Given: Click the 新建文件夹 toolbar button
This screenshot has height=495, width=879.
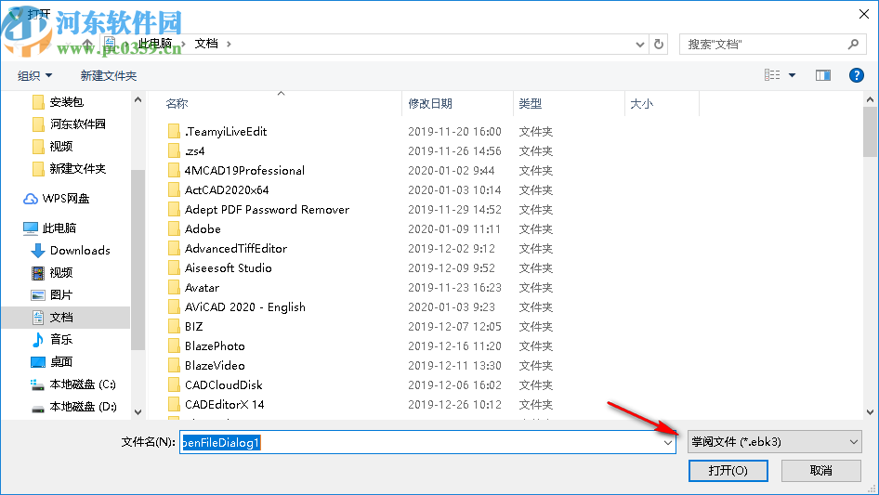Looking at the screenshot, I should pyautogui.click(x=108, y=75).
